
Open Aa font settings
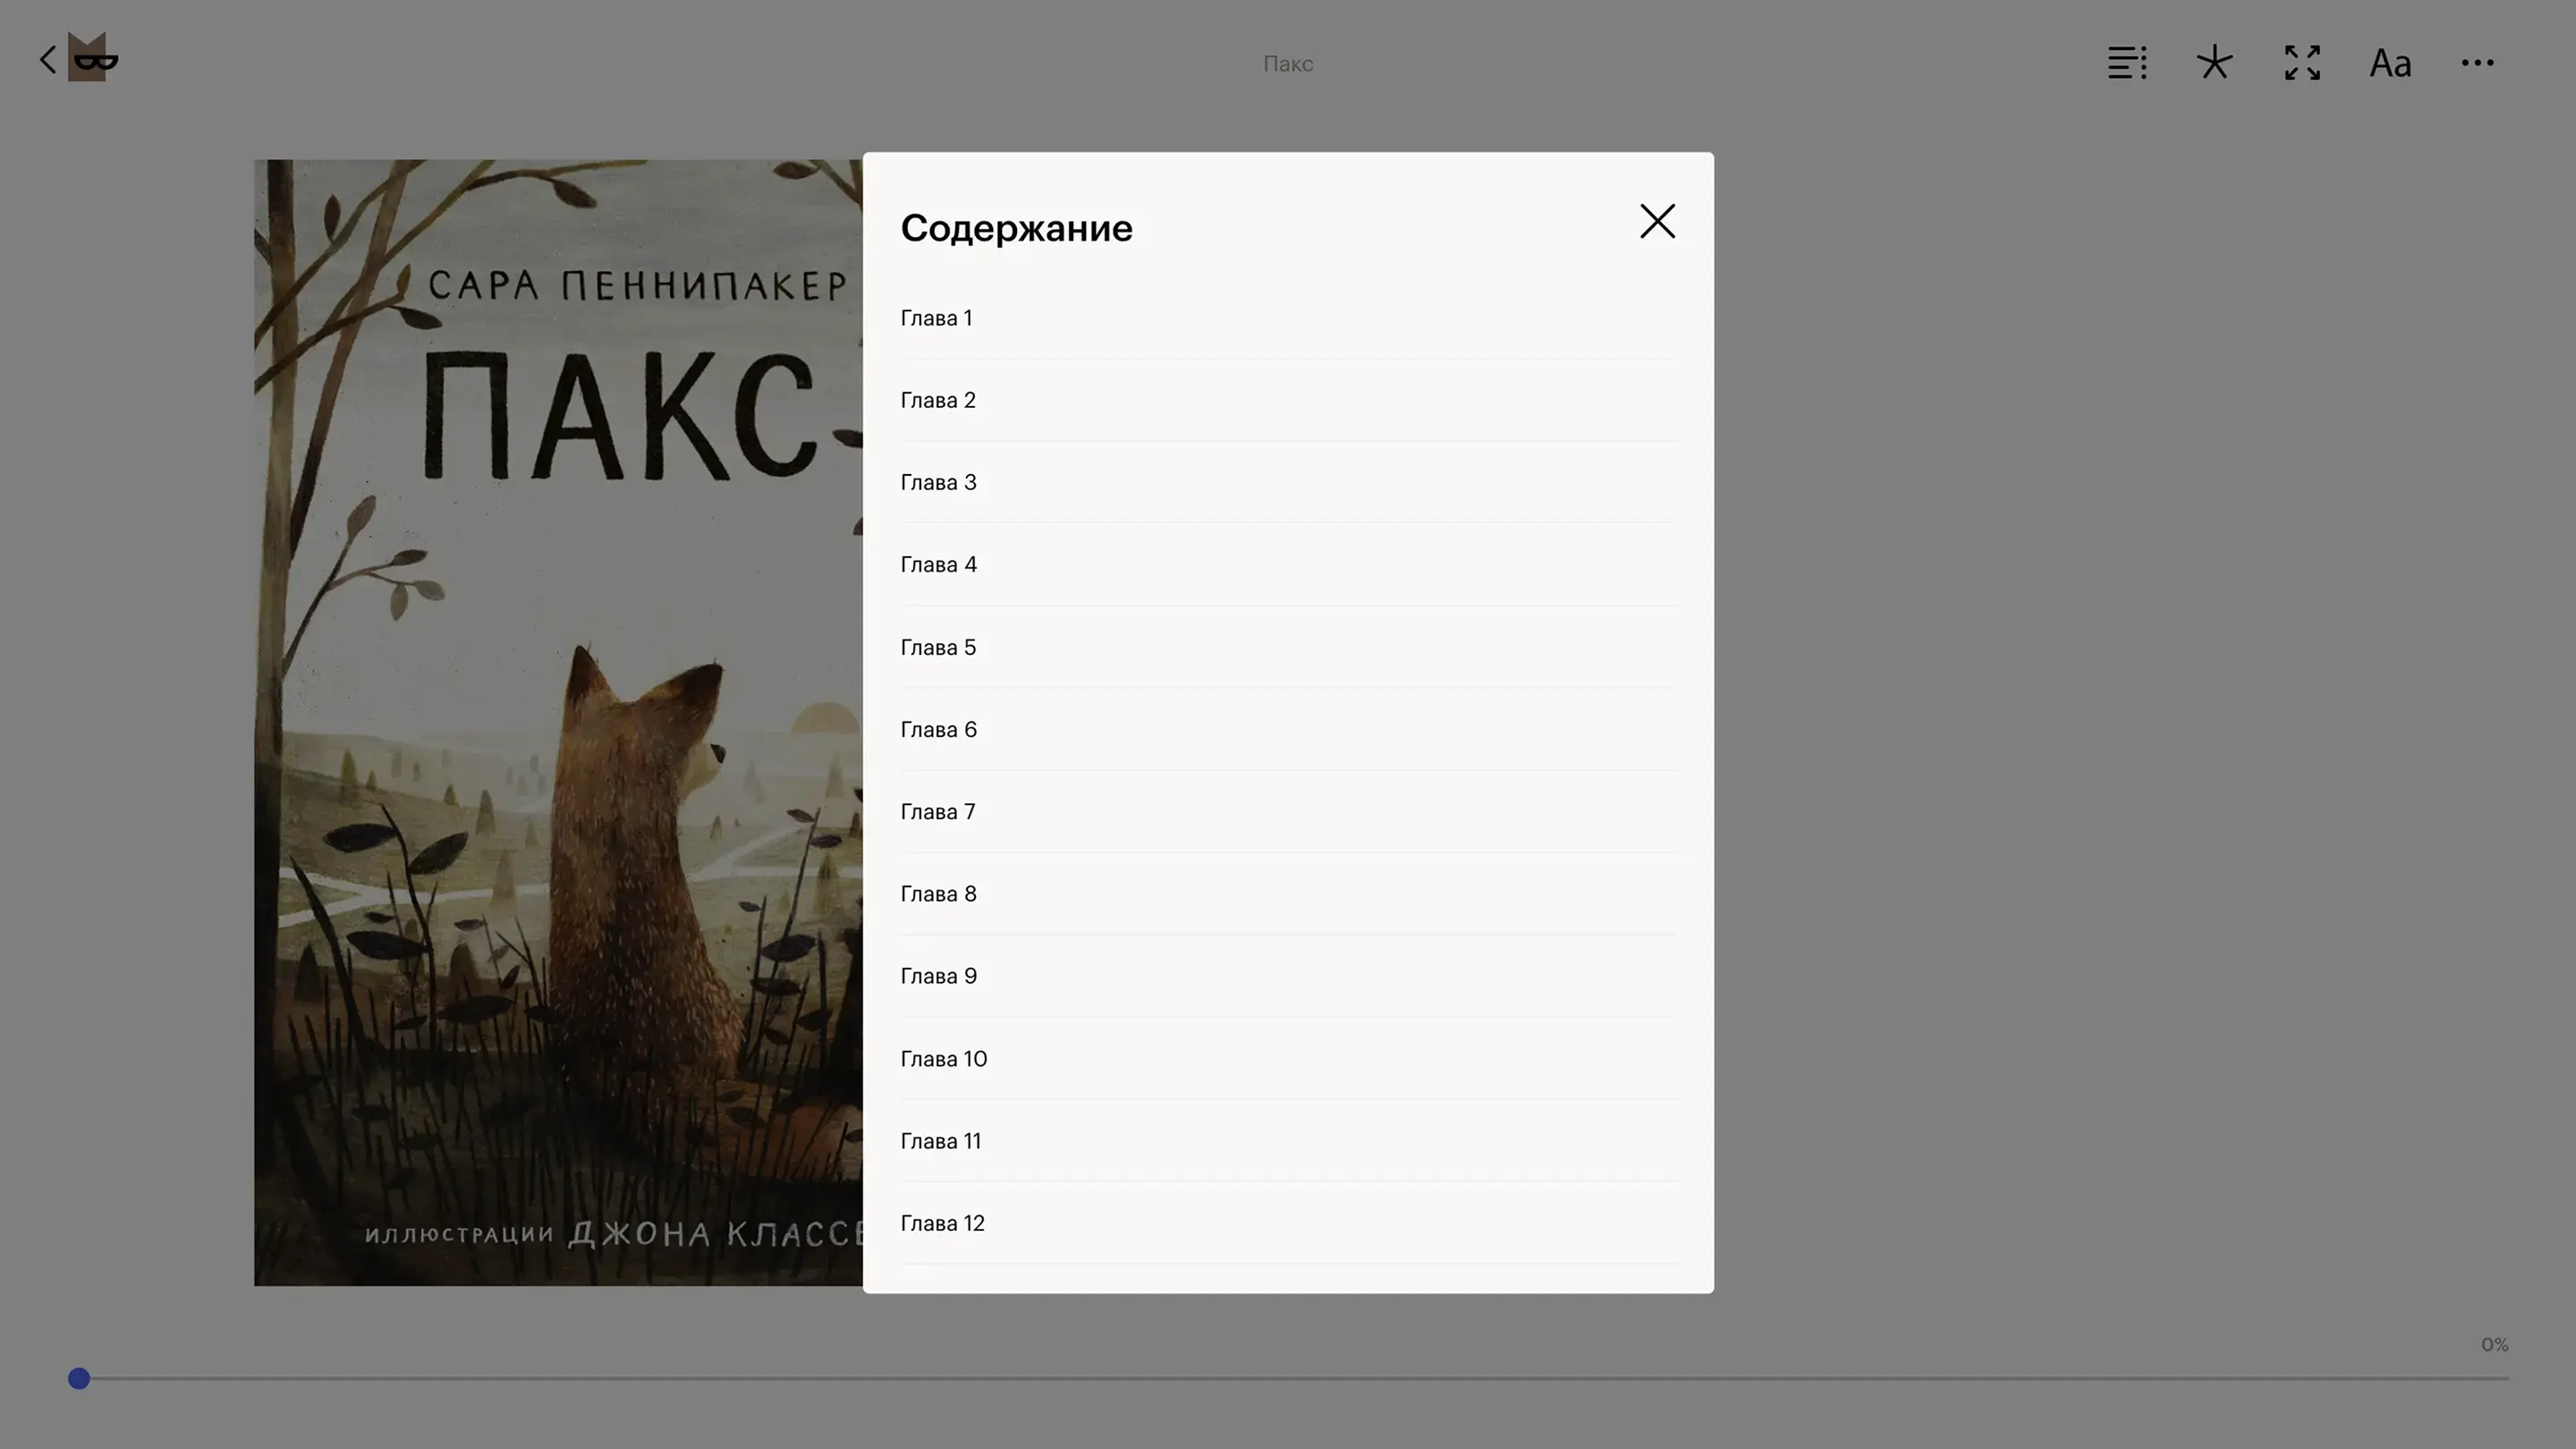click(2390, 63)
